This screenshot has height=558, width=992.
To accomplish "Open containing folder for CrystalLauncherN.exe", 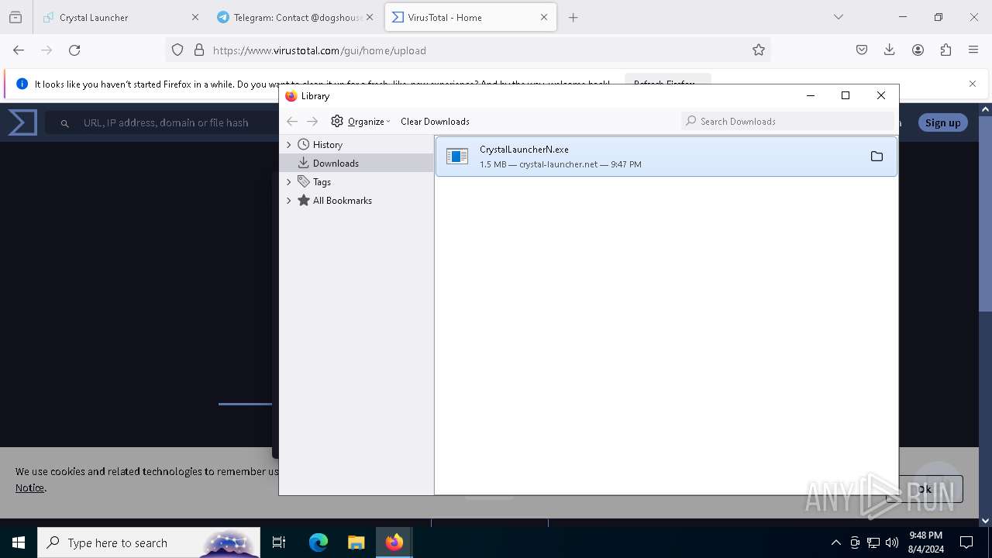I will point(877,157).
